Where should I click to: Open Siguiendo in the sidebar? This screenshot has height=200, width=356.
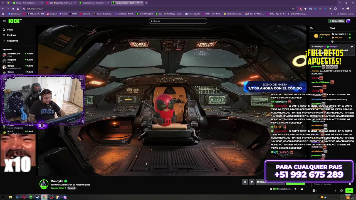point(12,41)
